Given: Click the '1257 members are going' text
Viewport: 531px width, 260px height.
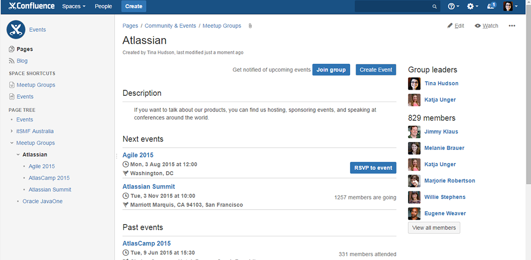Looking at the screenshot, I should click(365, 197).
